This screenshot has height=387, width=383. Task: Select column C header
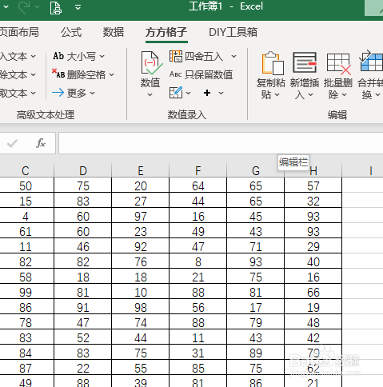click(26, 170)
